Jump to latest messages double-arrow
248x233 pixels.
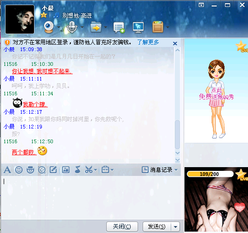(178, 160)
